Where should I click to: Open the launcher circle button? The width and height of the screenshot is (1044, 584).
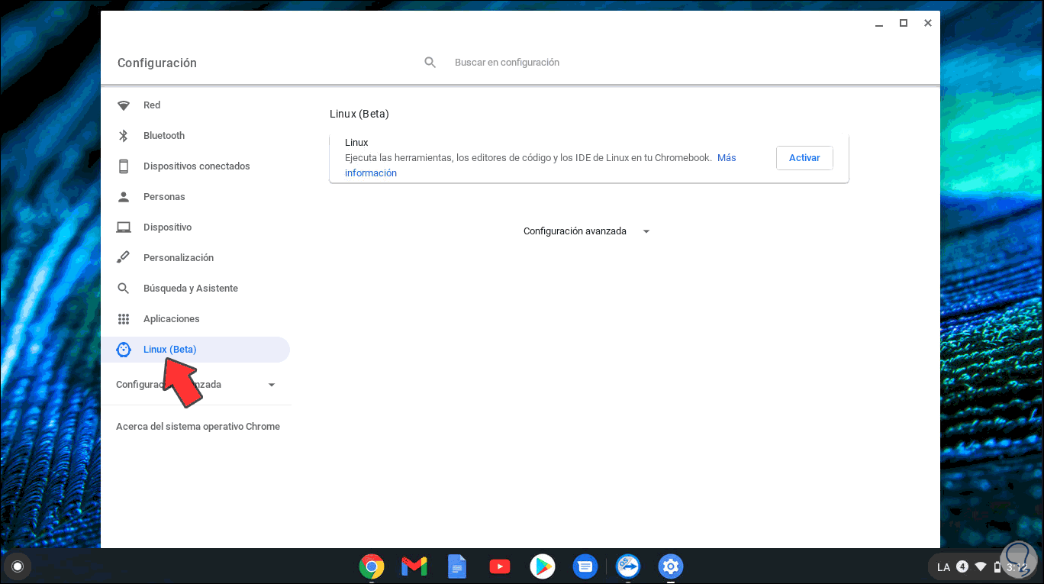18,566
